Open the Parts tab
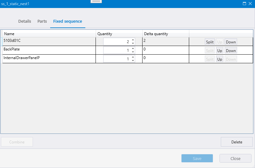The height and width of the screenshot is (168, 255). (x=42, y=21)
